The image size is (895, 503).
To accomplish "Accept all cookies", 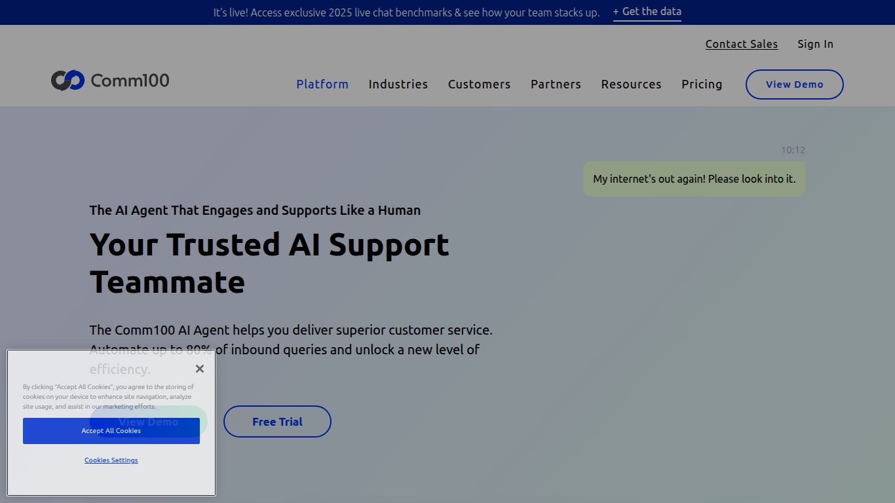I will pos(111,431).
